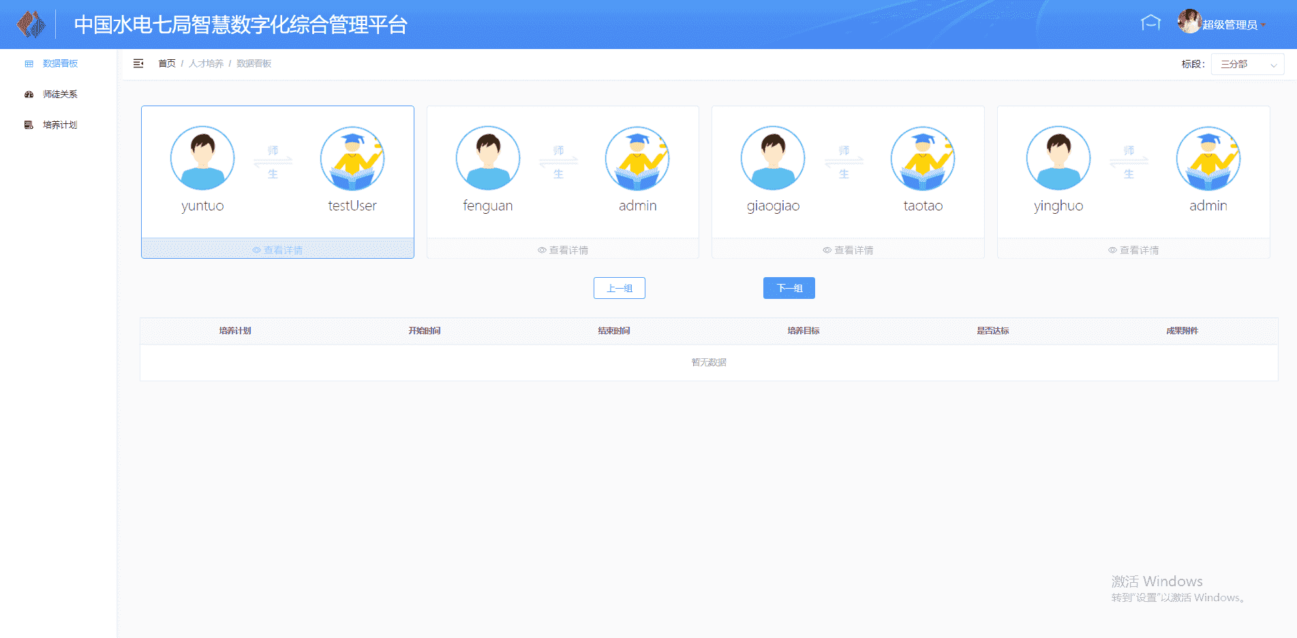1297x638 pixels.
Task: Click testUser's student avatar icon
Action: coord(352,158)
